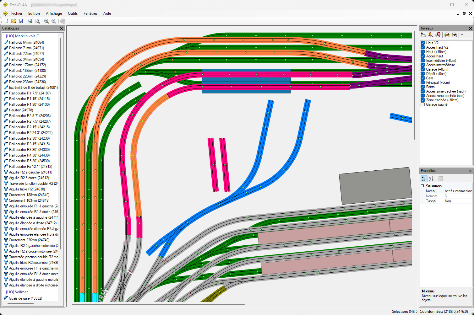This screenshot has width=474, height=315.
Task: Click the zoom in magnifier icon
Action: coord(46,21)
